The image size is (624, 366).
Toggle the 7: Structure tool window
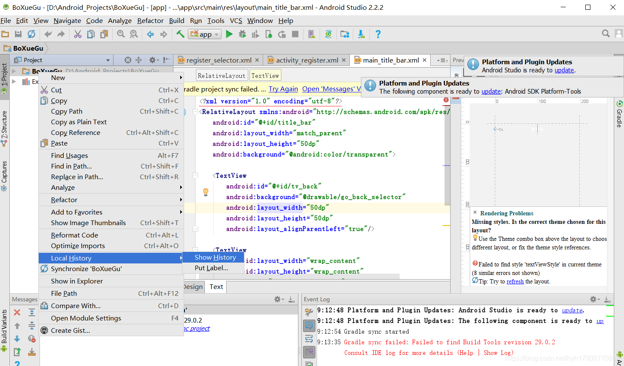coord(4,129)
